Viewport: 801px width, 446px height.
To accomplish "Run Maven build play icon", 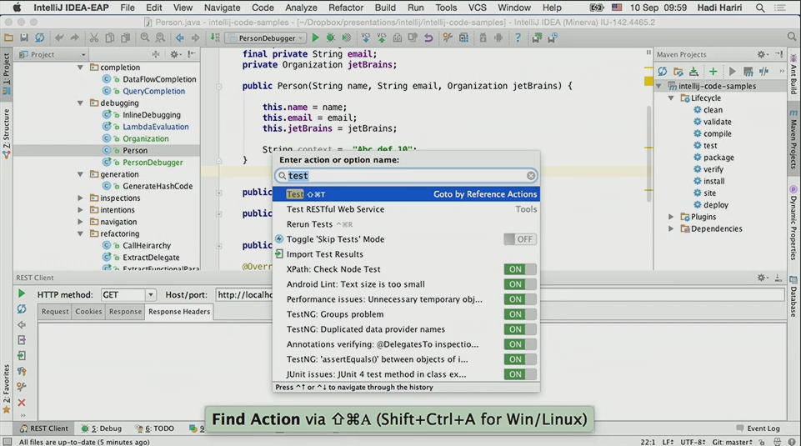I will (733, 72).
